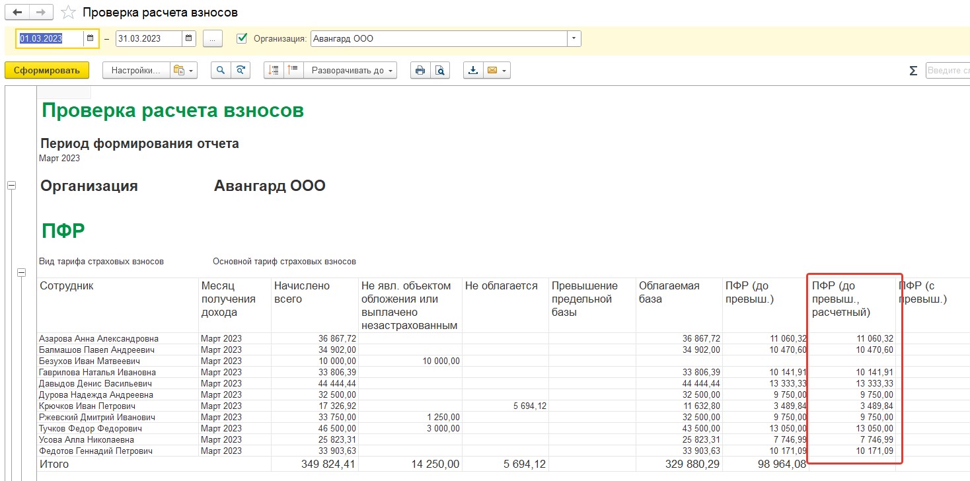
Task: Add report to favorites with star icon
Action: [68, 13]
